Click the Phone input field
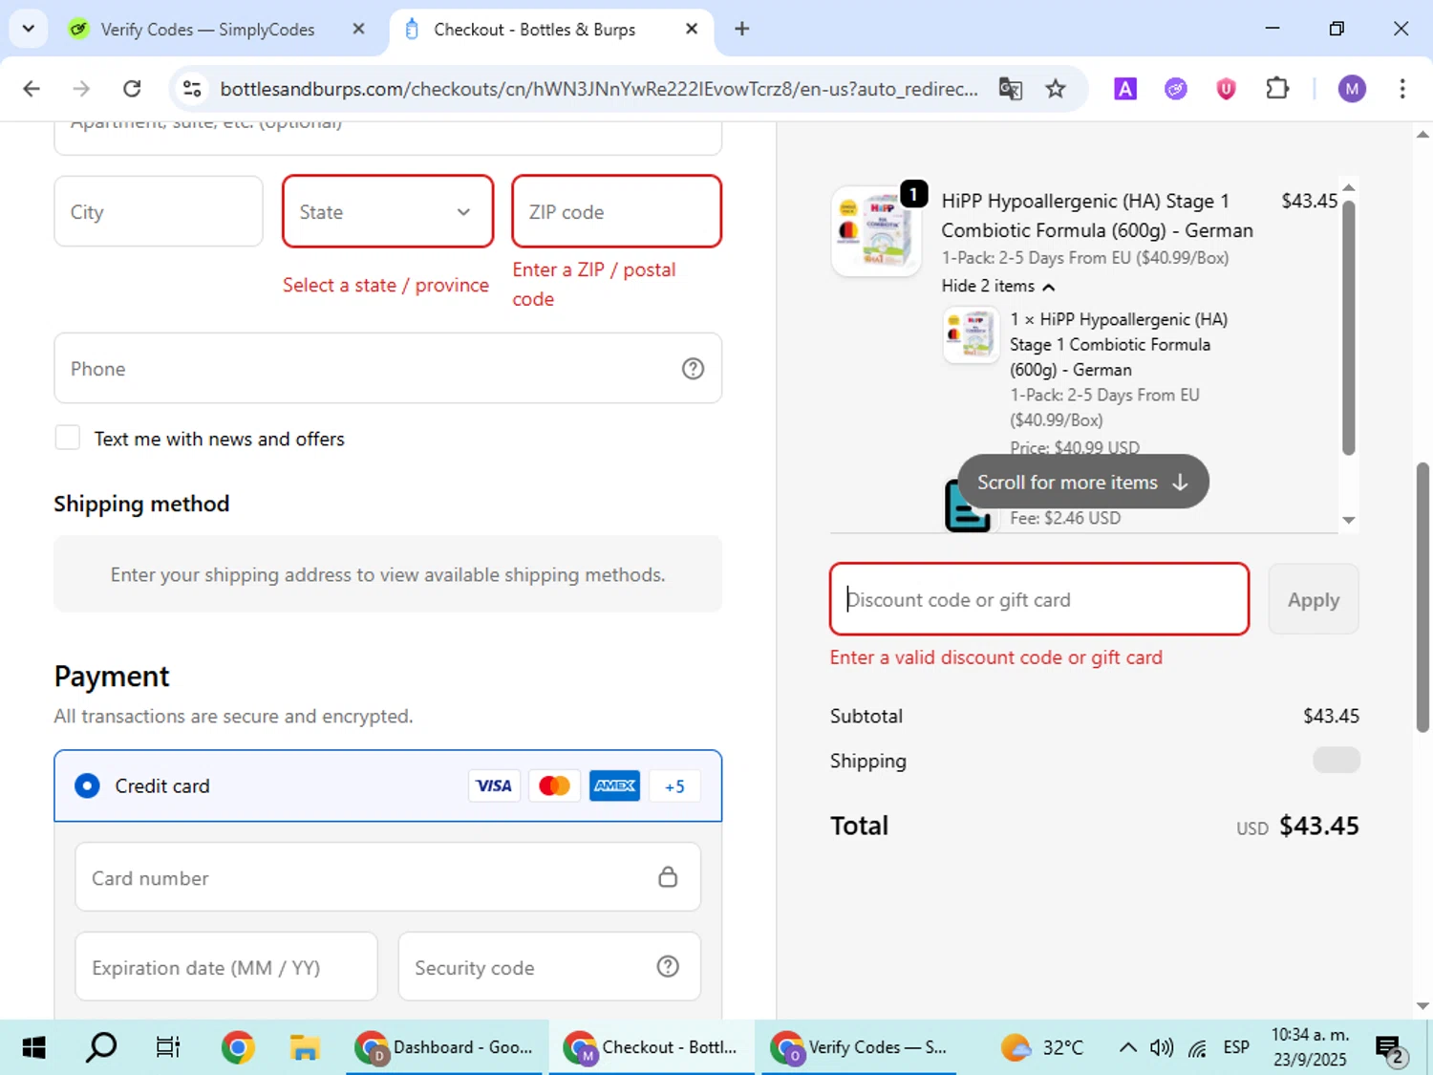The width and height of the screenshot is (1433, 1075). [388, 368]
